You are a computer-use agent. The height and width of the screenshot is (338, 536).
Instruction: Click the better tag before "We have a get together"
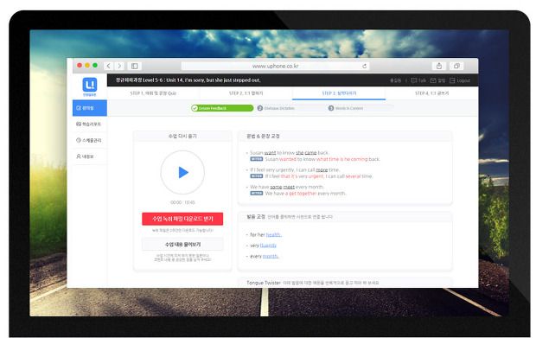pos(257,194)
